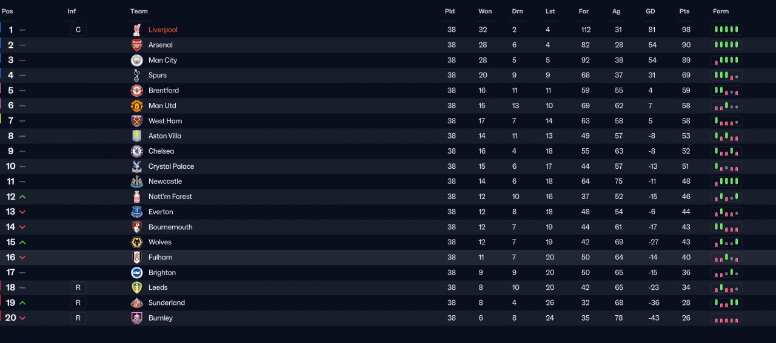The width and height of the screenshot is (776, 343).
Task: Click the relegated 'R' badge beside Leeds
Action: click(x=78, y=287)
